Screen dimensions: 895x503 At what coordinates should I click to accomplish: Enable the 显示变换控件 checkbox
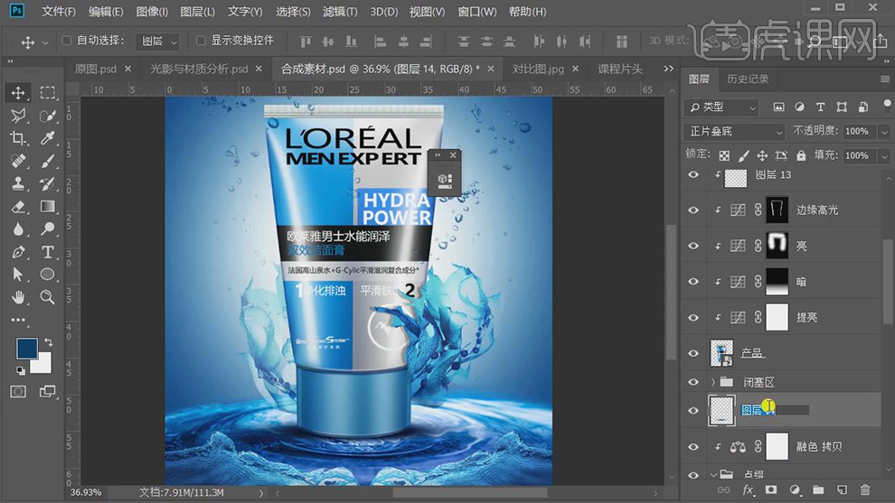(201, 41)
